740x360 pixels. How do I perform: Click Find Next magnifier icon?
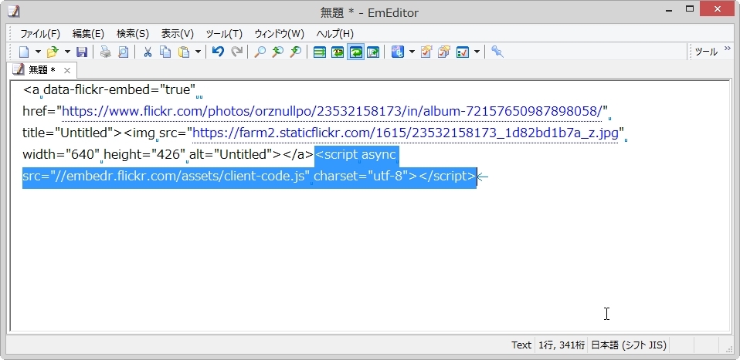[277, 52]
